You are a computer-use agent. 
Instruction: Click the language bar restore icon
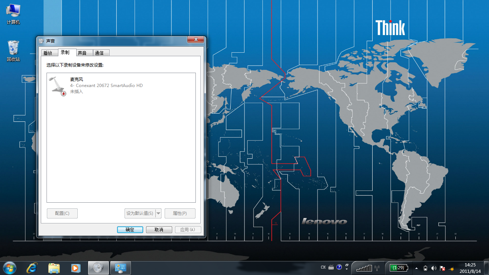pyautogui.click(x=347, y=265)
